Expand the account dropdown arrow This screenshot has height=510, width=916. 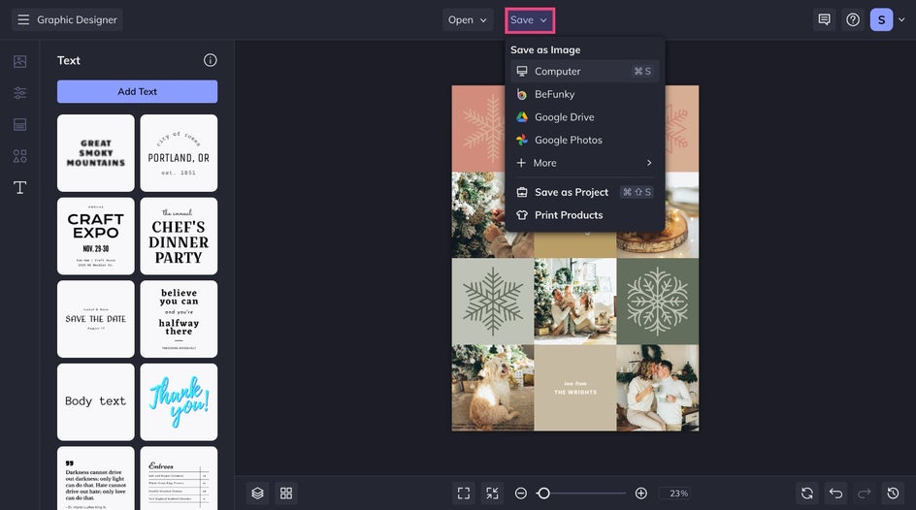coord(902,19)
